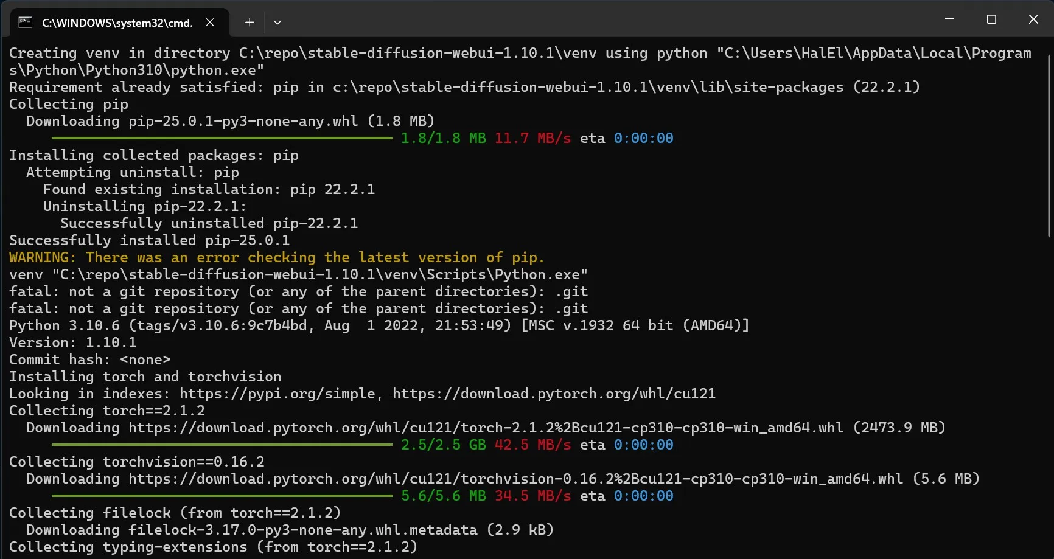Click the torch-2.1.2 wheel download URL
This screenshot has height=559, width=1054.
(x=486, y=428)
